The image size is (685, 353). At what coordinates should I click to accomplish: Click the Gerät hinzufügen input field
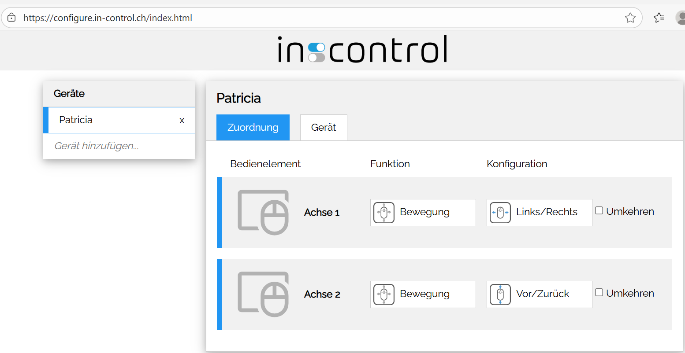[x=97, y=146]
